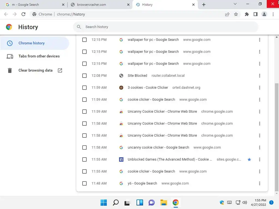The width and height of the screenshot is (279, 209).
Task: Click the notification badge in the tray
Action: coord(271,202)
